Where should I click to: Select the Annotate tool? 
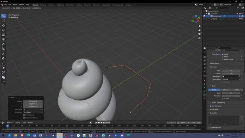(3, 44)
